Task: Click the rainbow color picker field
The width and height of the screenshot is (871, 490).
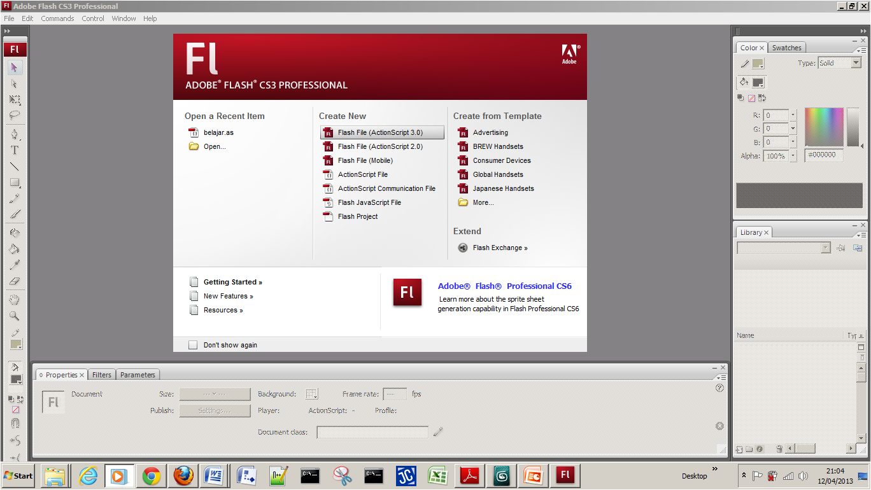Action: pos(824,127)
